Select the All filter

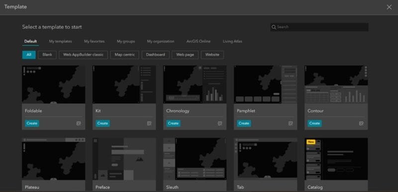pos(29,55)
